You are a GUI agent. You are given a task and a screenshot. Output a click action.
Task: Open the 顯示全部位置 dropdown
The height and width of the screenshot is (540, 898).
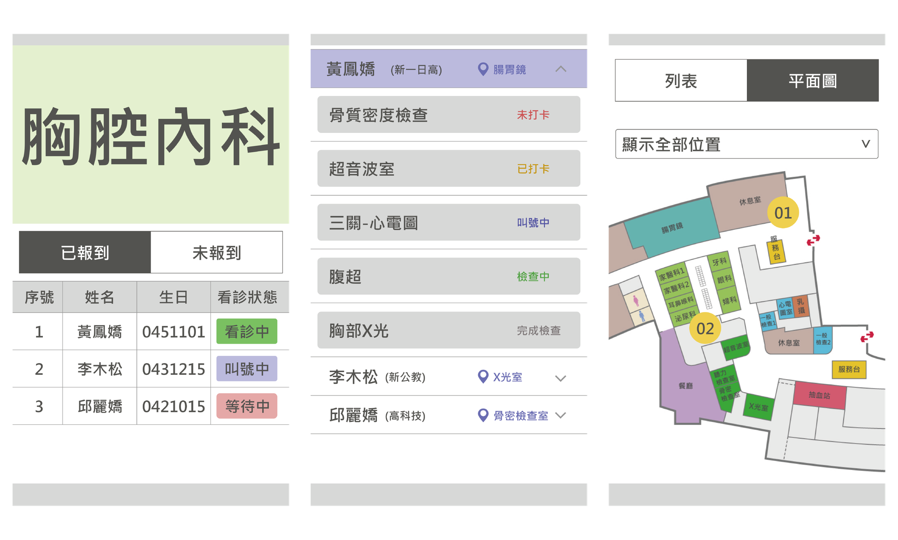click(x=746, y=144)
